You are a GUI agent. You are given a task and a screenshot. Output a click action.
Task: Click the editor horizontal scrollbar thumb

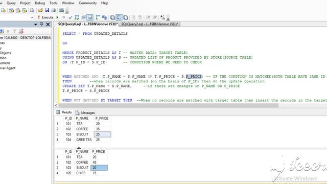coord(168,105)
